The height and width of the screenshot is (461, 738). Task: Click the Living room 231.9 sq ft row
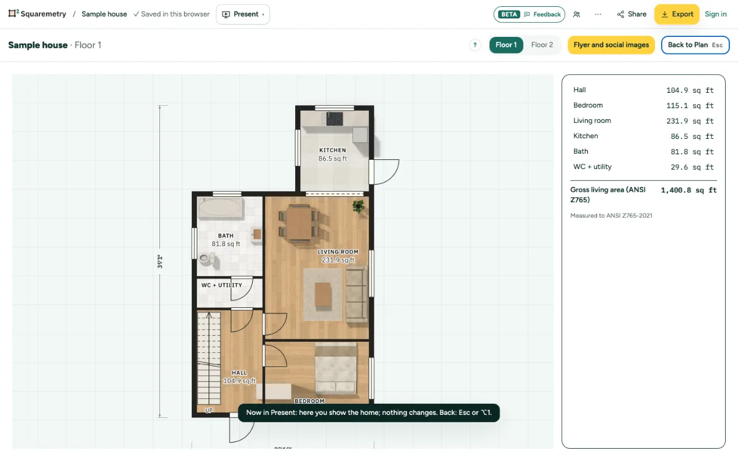click(643, 121)
